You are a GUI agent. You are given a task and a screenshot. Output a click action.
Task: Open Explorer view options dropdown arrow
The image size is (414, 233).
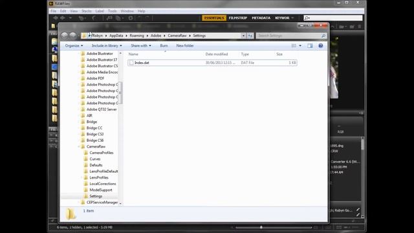pyautogui.click(x=300, y=46)
